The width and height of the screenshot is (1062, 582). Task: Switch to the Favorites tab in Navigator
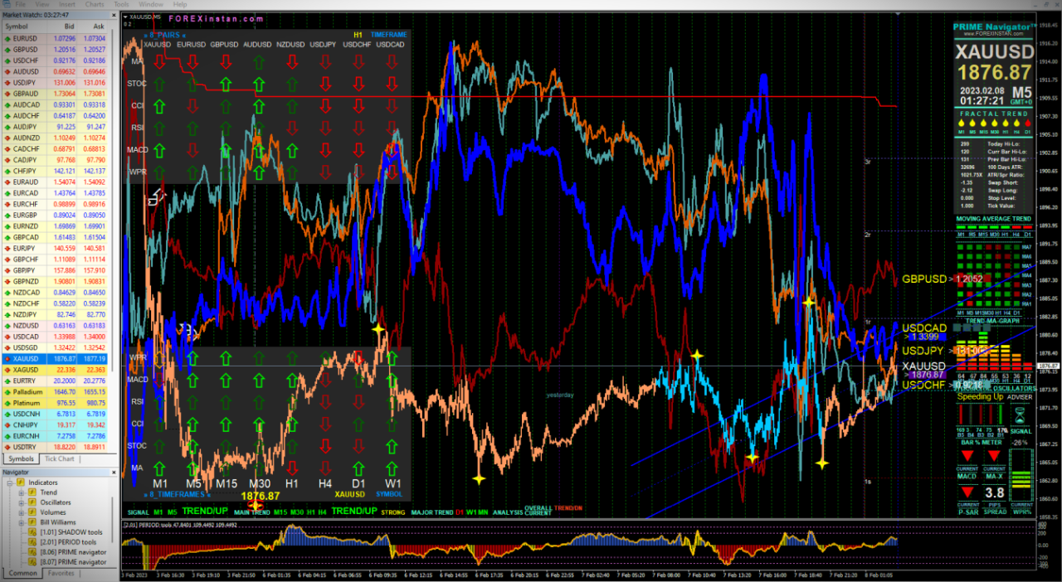point(61,573)
